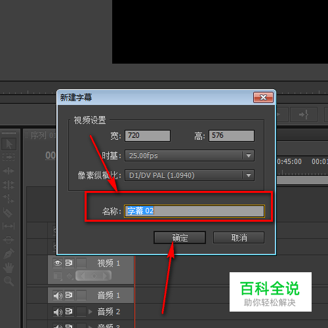Select the Slip tool
Screen dimensions: 328x328
click(9, 226)
